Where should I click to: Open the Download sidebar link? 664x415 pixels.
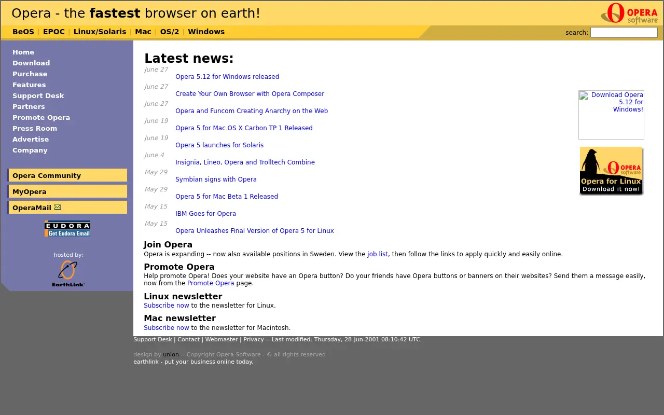[x=31, y=63]
